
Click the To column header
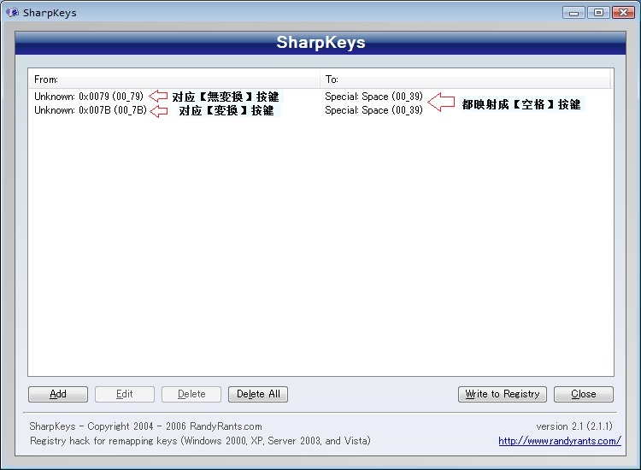(x=465, y=79)
